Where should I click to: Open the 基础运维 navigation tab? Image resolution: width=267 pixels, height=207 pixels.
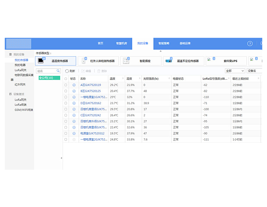tap(185, 43)
